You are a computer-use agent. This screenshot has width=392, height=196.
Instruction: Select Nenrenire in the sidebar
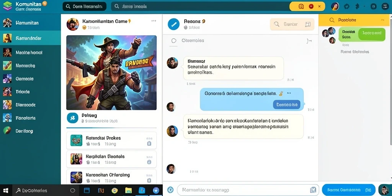[30, 65]
